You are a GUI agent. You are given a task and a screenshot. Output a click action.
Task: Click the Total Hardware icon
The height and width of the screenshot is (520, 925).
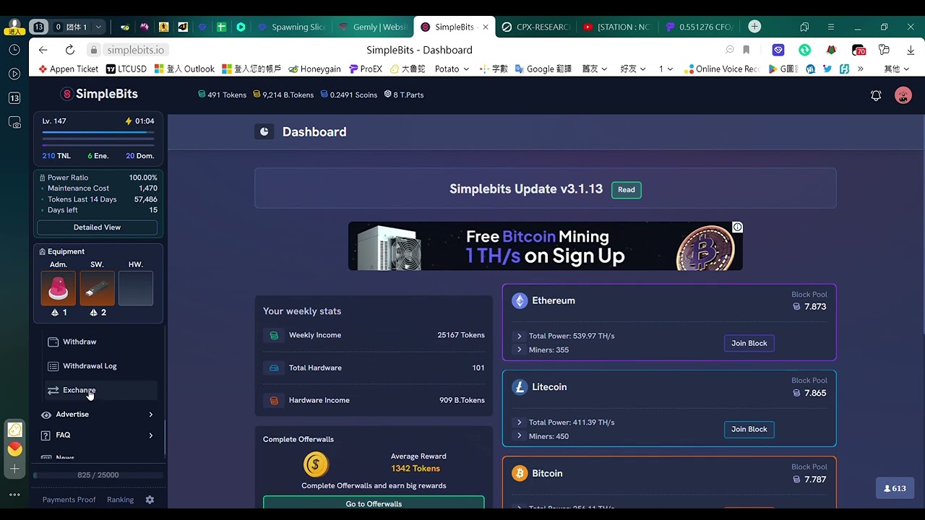click(x=274, y=368)
